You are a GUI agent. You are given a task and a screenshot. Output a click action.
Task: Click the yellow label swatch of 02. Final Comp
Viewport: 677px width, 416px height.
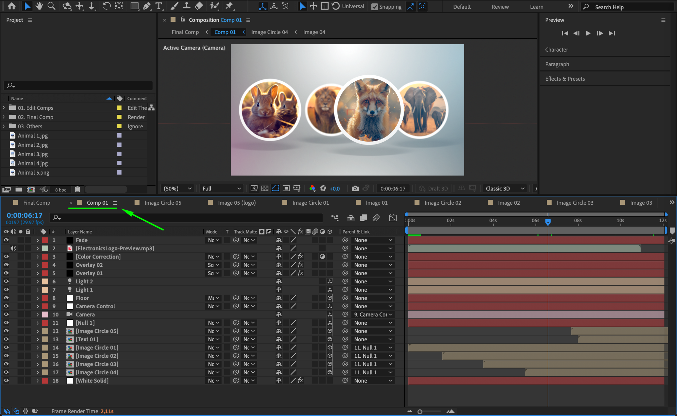[119, 117]
